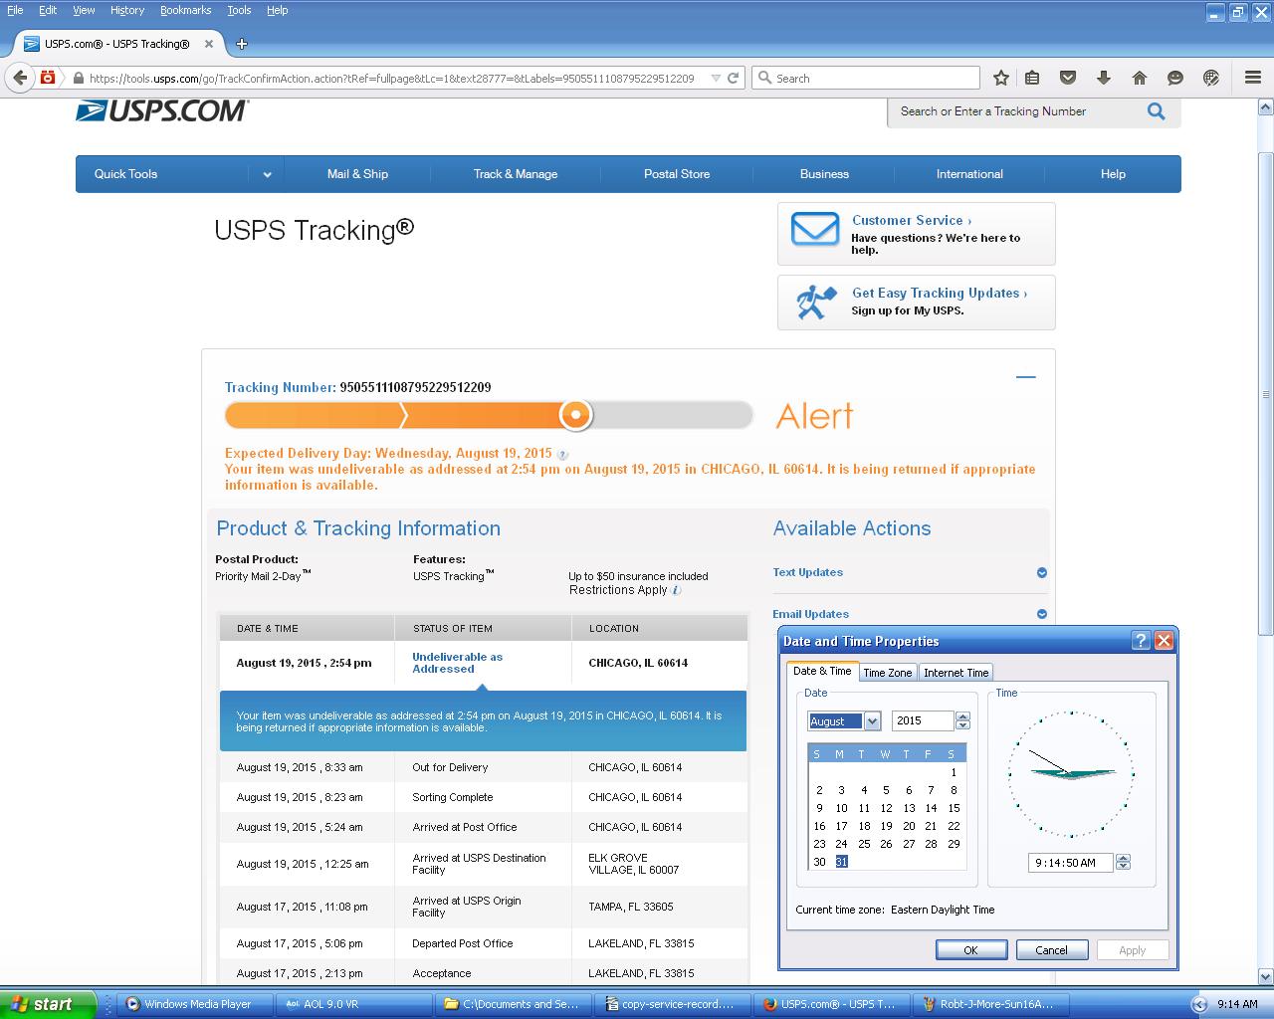
Task: Open the International nav item
Action: (969, 174)
